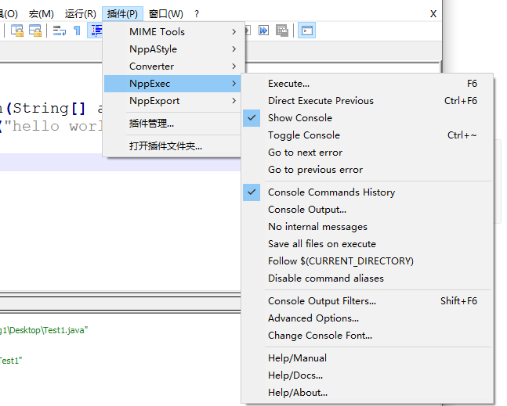The image size is (507, 406).
Task: Click the run macro multiple times icon
Action: pyautogui.click(x=264, y=31)
